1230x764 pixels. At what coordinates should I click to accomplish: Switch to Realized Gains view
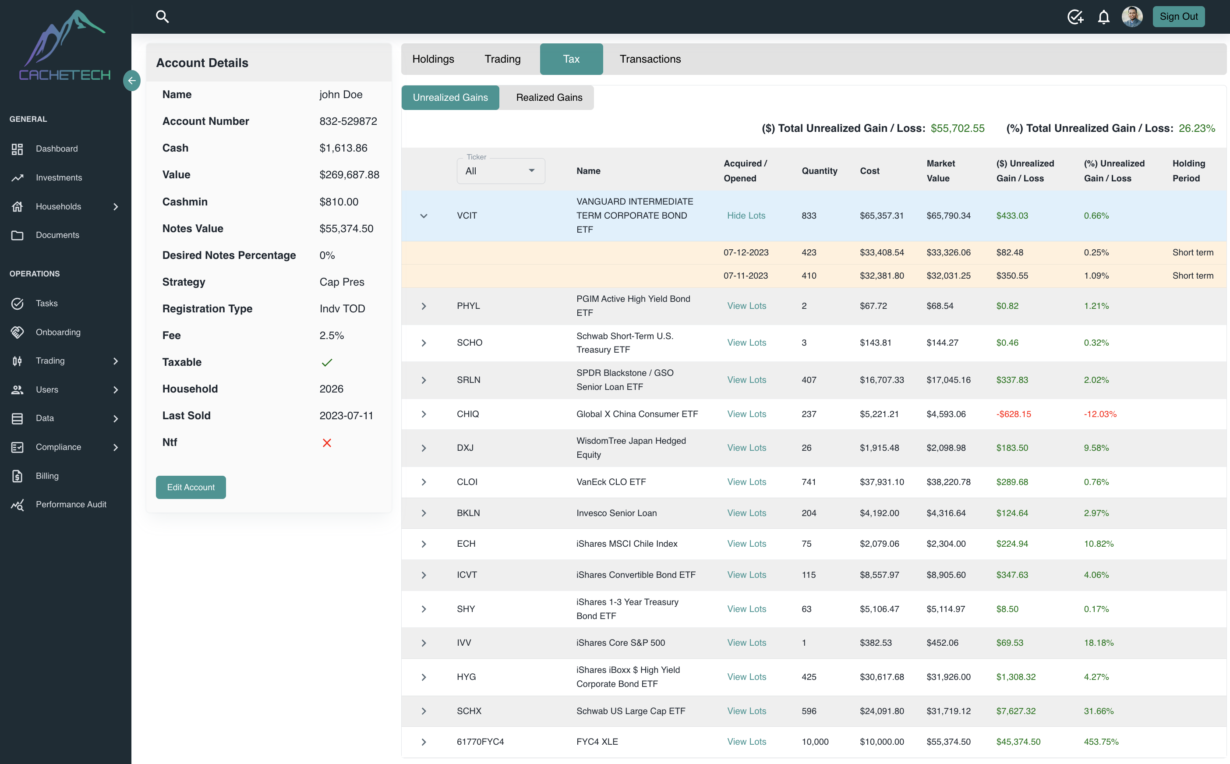pyautogui.click(x=548, y=98)
